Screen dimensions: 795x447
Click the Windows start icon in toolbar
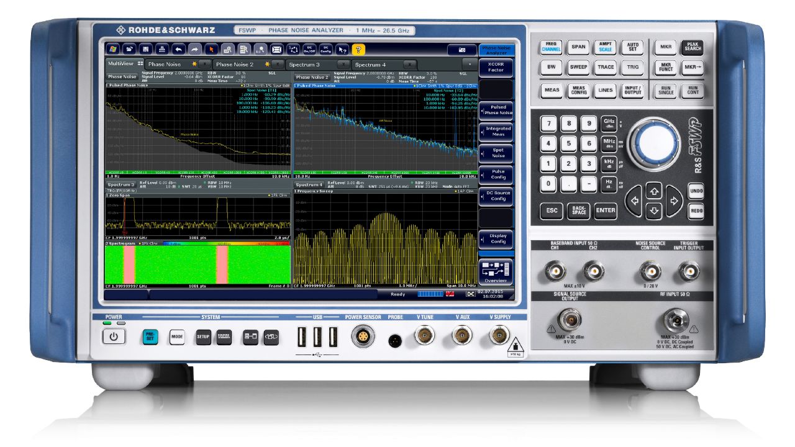[113, 49]
